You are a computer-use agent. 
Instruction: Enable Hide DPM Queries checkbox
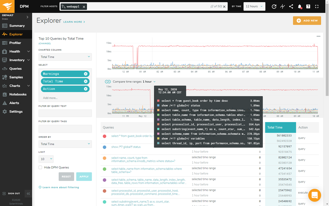click(40, 167)
